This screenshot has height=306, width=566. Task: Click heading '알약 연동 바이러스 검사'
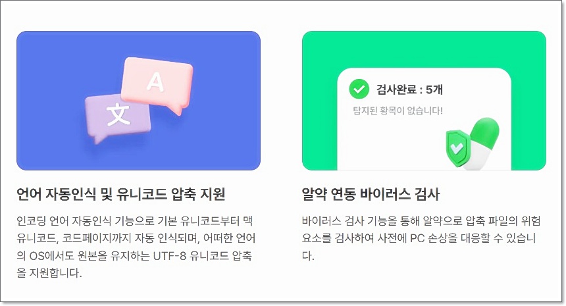pos(371,194)
